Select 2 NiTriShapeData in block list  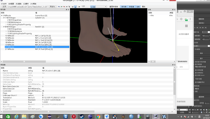point(14,20)
